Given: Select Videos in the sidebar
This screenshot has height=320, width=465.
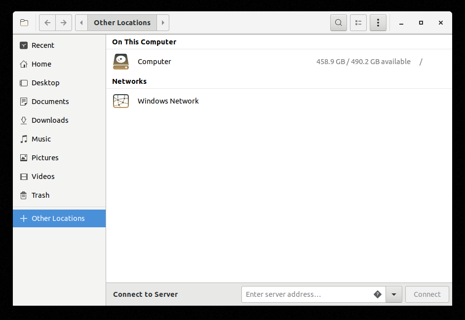Looking at the screenshot, I should (59, 177).
